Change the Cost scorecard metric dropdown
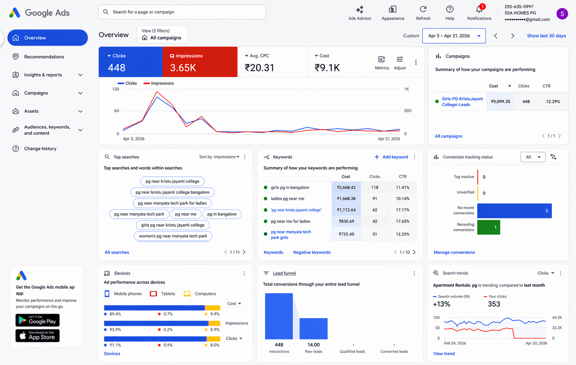The width and height of the screenshot is (576, 365). click(x=322, y=56)
